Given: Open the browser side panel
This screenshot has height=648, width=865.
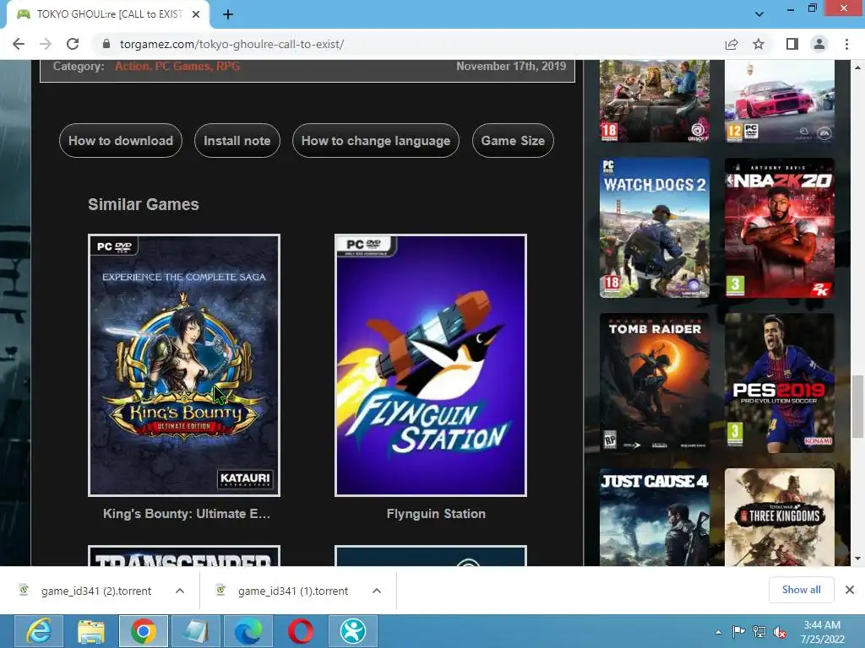Looking at the screenshot, I should click(x=792, y=44).
